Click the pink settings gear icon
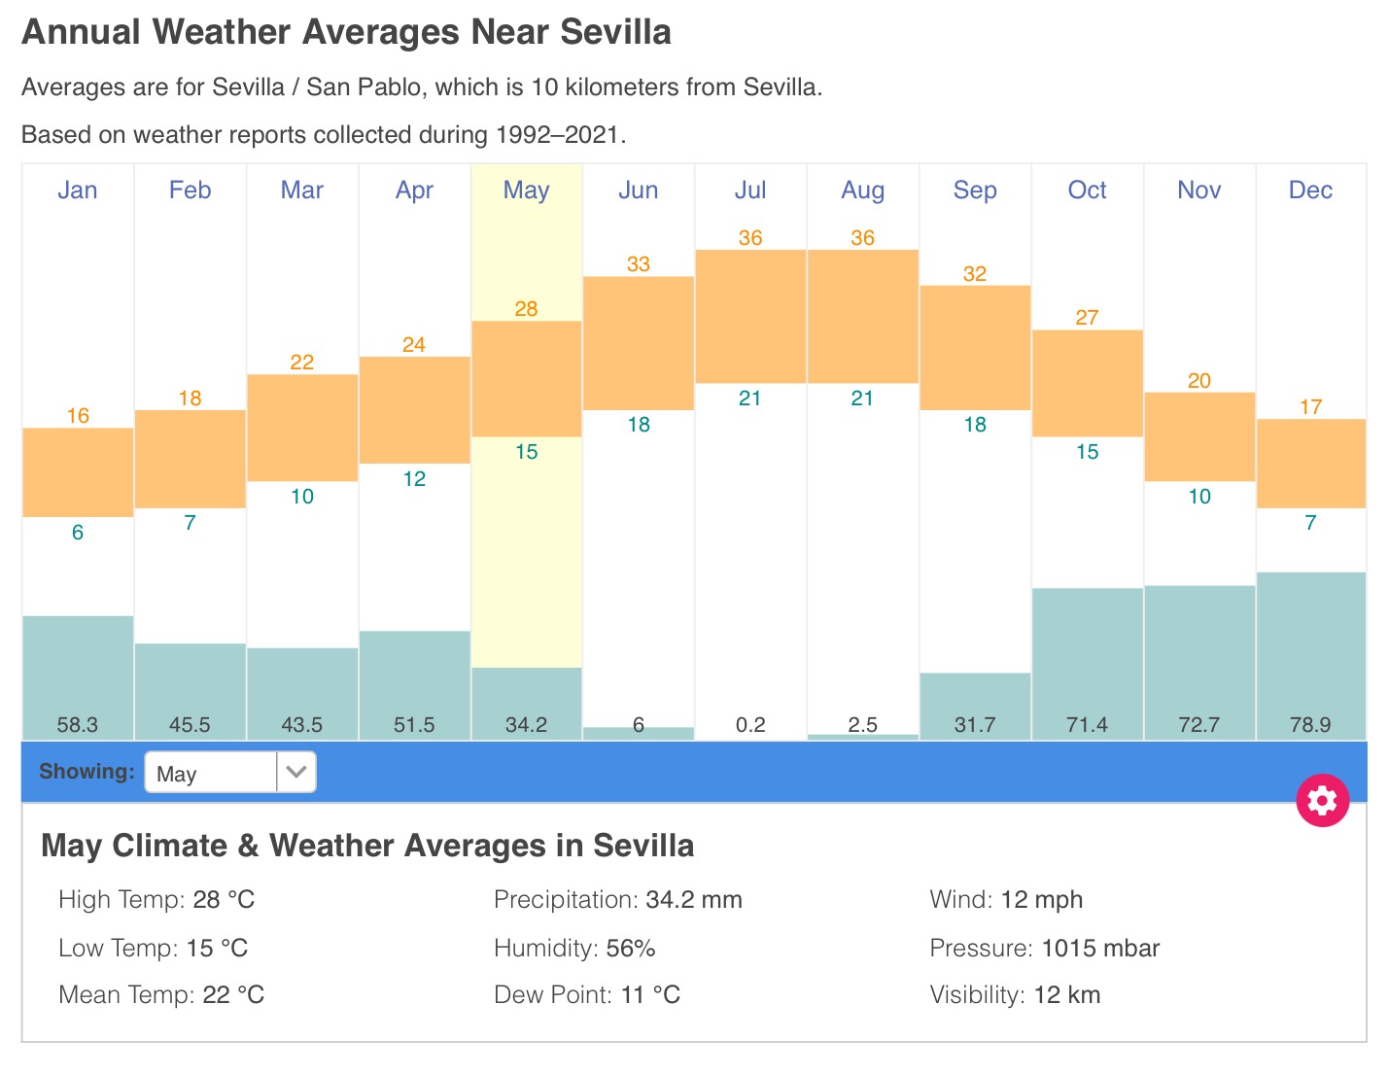Viewport: 1389px width, 1074px height. pyautogui.click(x=1322, y=800)
